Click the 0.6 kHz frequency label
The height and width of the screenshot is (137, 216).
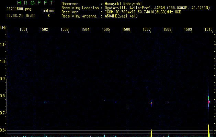click(x=3, y=130)
